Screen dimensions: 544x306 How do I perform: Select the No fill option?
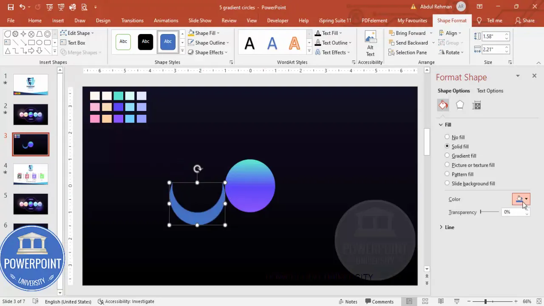click(454, 137)
